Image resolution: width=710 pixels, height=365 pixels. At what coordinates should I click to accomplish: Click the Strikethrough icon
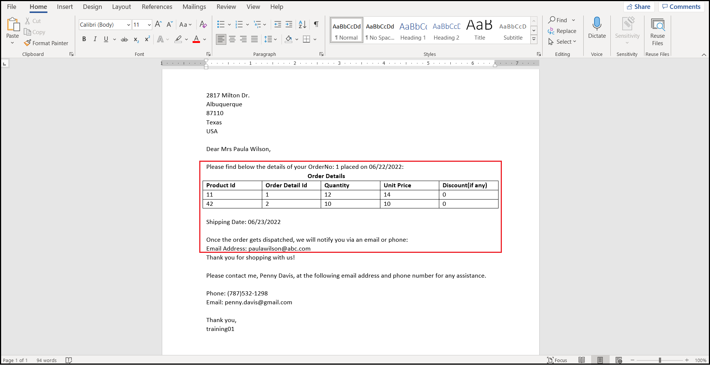pos(124,39)
